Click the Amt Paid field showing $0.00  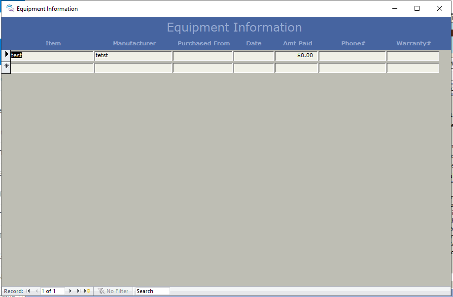pos(296,56)
